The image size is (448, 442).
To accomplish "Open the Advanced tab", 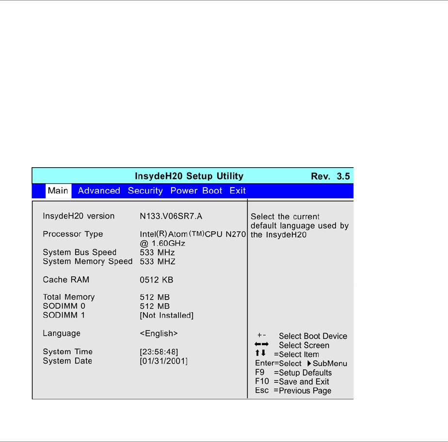I will tap(99, 191).
